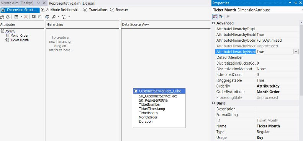Image resolution: width=303 pixels, height=141 pixels.
Task: Select CustomerServiceFact_Cube table header
Action: (159, 91)
